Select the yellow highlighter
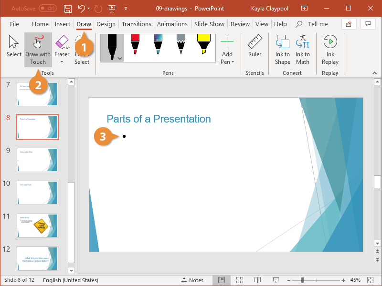The image size is (382, 286). pos(204,44)
